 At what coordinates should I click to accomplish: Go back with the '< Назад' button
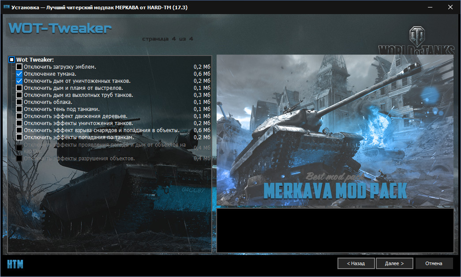(356, 263)
